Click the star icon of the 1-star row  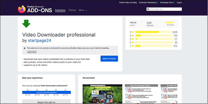133,46
